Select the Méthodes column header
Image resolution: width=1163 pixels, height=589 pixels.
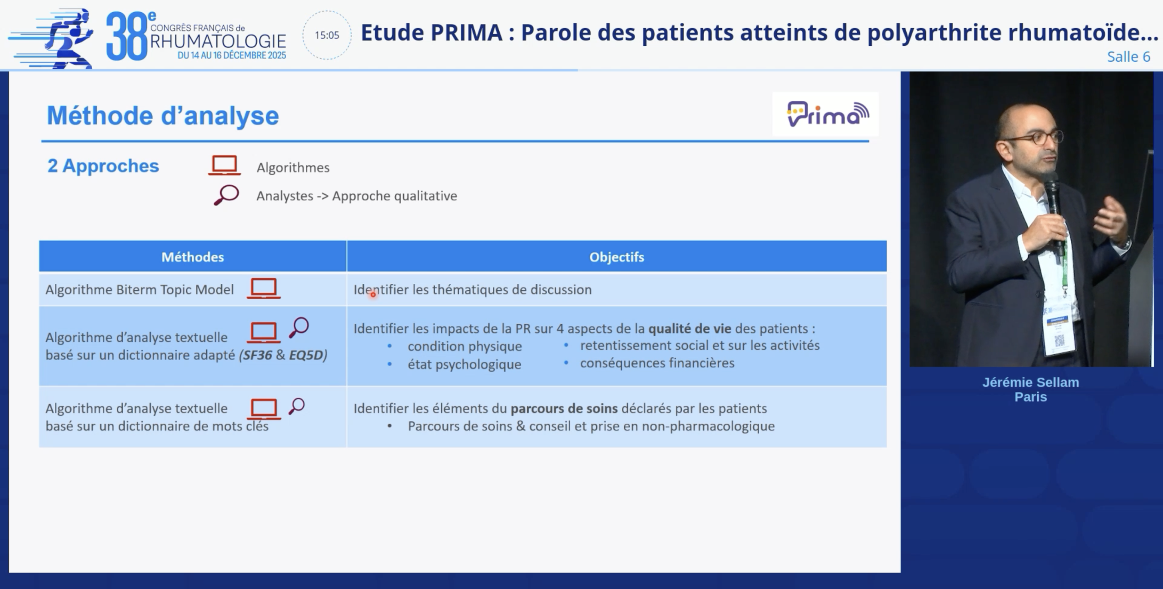[193, 257]
